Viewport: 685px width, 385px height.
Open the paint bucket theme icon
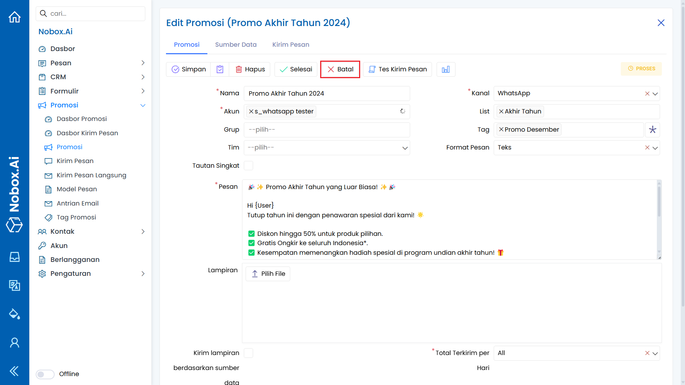tap(15, 314)
